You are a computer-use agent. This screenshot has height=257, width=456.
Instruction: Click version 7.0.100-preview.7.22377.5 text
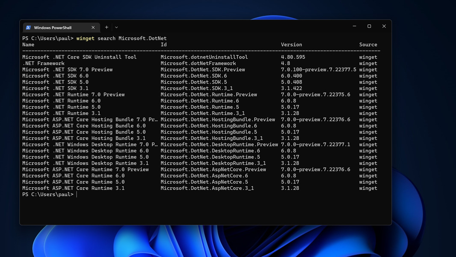(318, 69)
